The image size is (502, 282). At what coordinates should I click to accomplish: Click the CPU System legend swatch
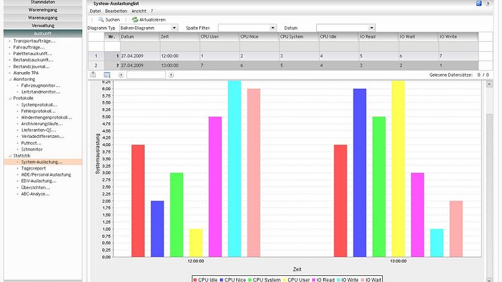(x=250, y=280)
